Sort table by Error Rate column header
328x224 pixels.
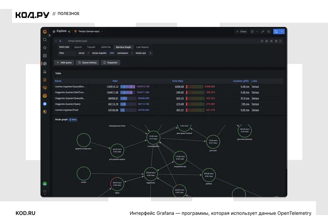tap(178, 81)
